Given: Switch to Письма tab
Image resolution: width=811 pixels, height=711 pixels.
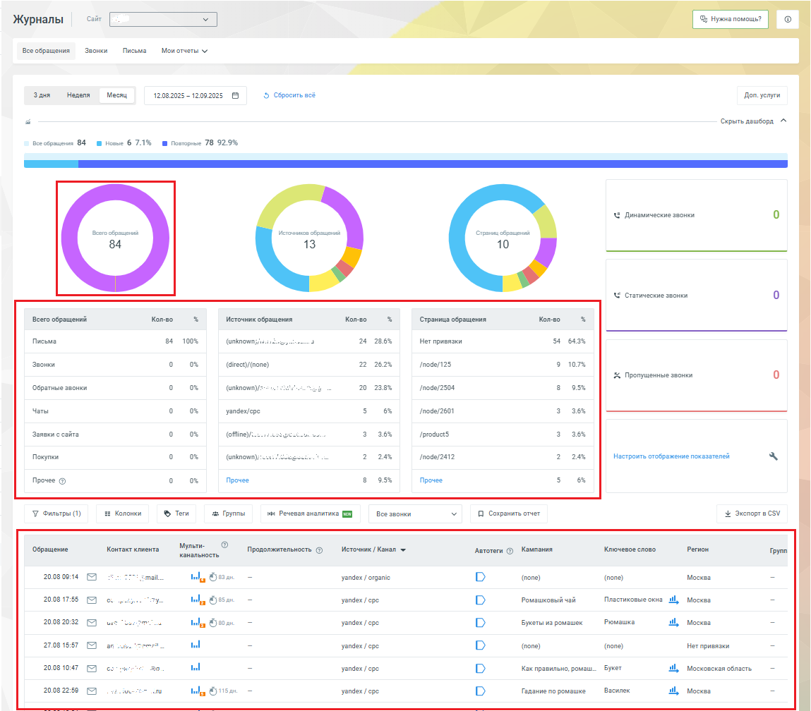Looking at the screenshot, I should pyautogui.click(x=135, y=51).
